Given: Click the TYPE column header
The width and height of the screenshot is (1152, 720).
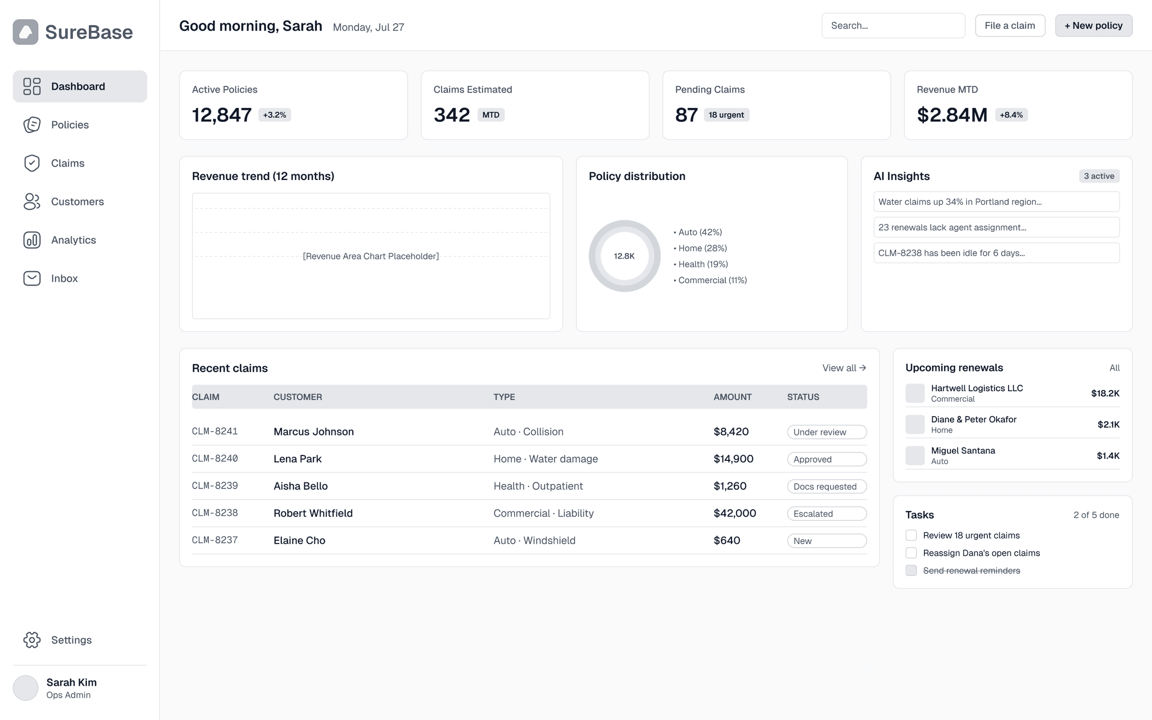Looking at the screenshot, I should (504, 397).
